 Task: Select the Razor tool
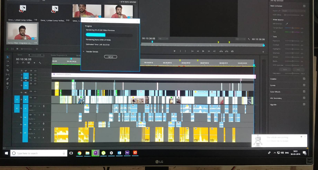click(x=8, y=70)
